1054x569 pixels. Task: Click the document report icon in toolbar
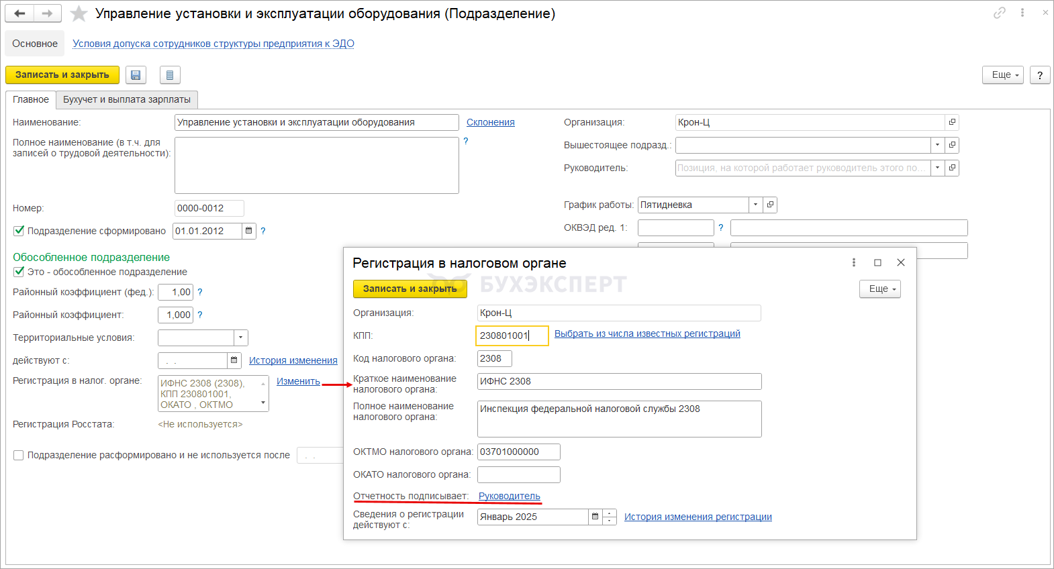(170, 75)
